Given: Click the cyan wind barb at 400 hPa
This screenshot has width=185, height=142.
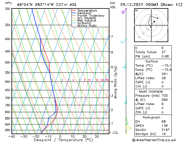Looking at the screenshot, I should coord(124,41).
